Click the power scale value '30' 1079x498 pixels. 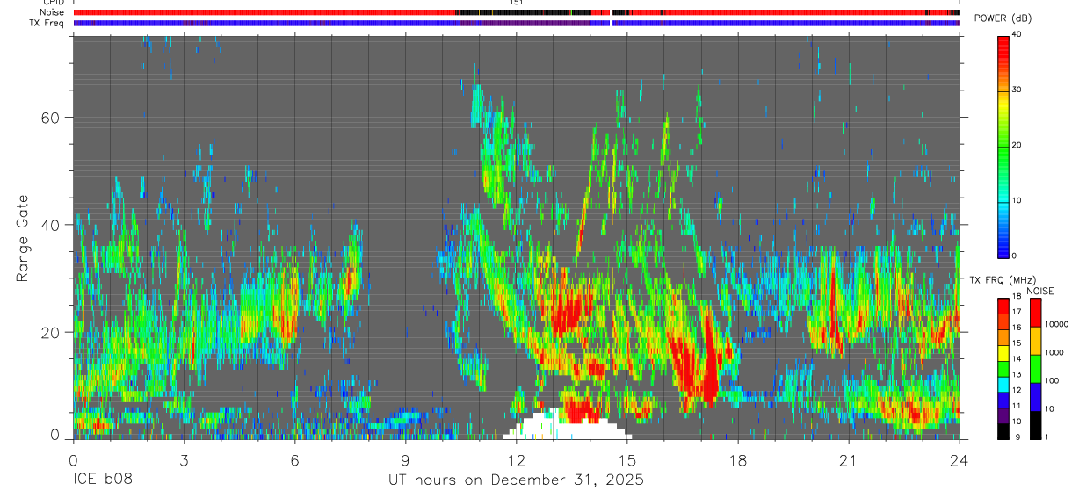coord(1017,90)
